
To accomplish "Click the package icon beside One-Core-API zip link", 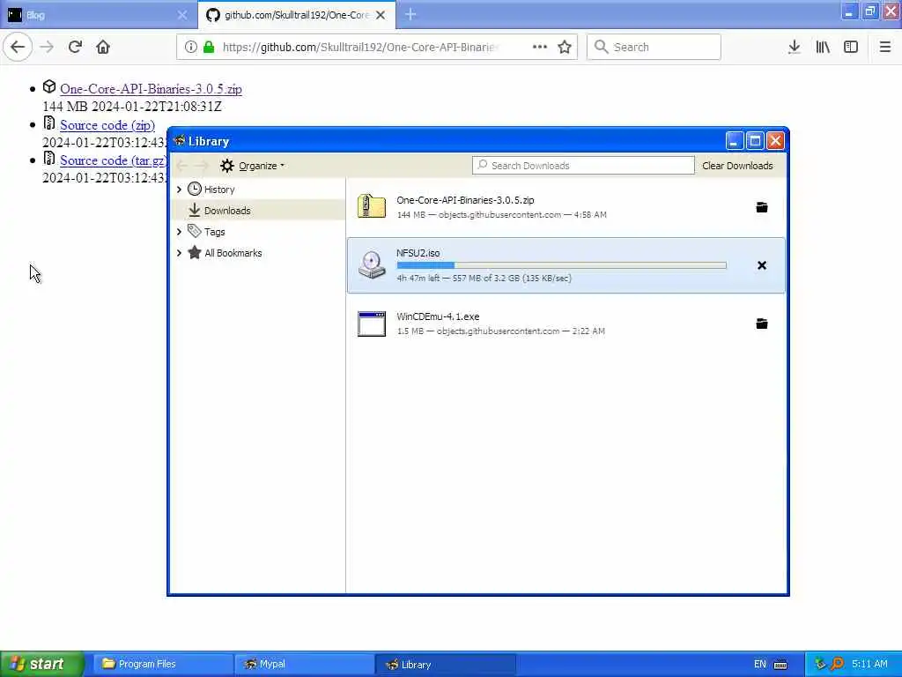I will [x=49, y=86].
